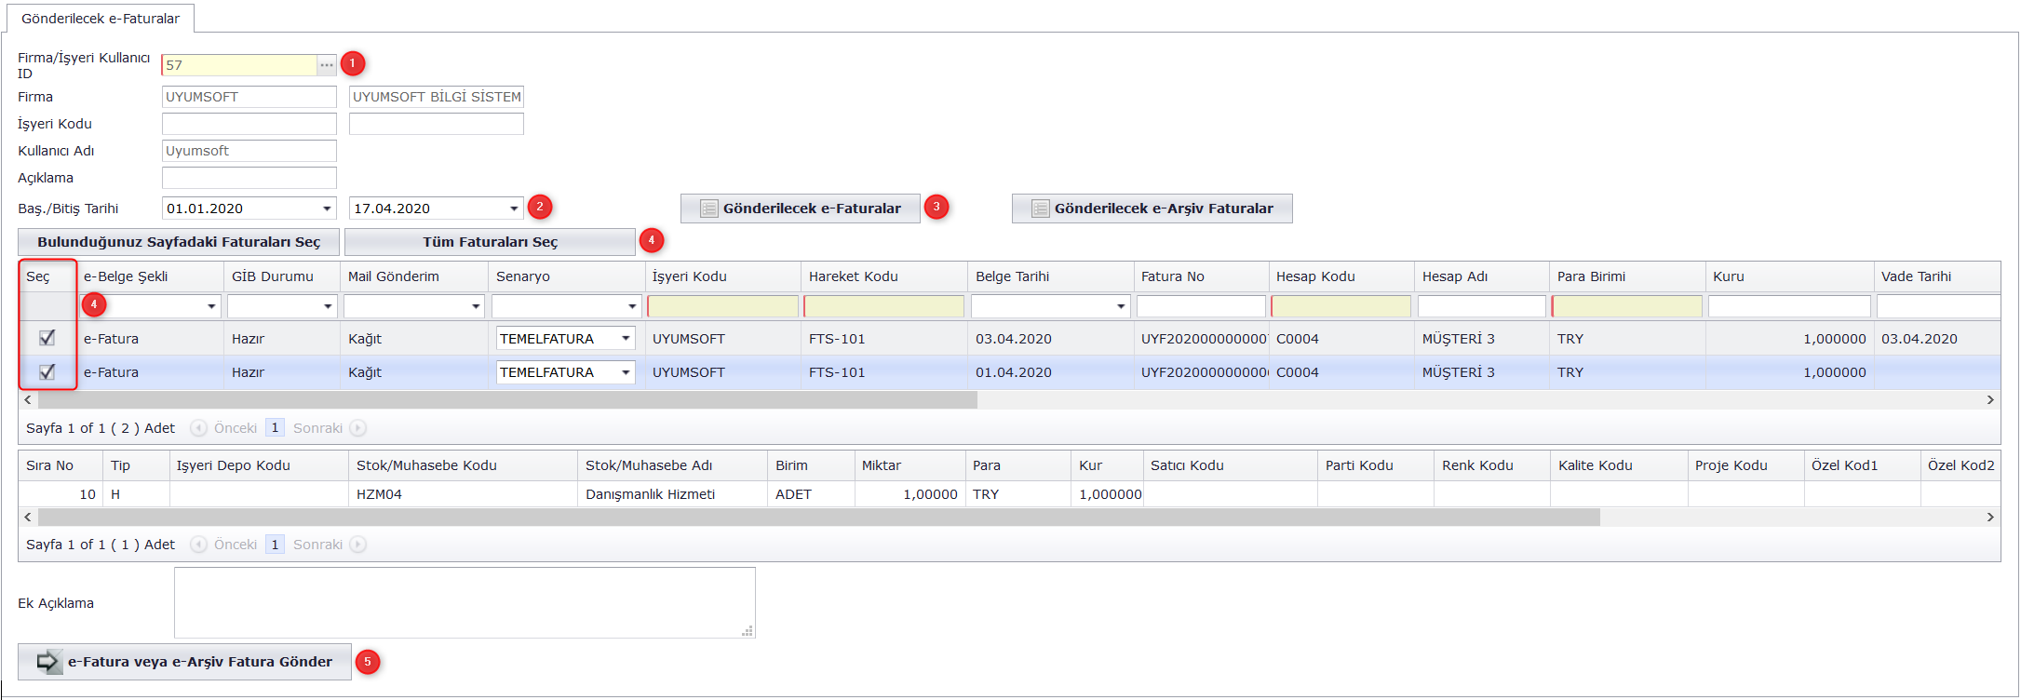2021x700 pixels.
Task: Click the arrow icon on e-Fatura Gönder button
Action: tap(47, 662)
